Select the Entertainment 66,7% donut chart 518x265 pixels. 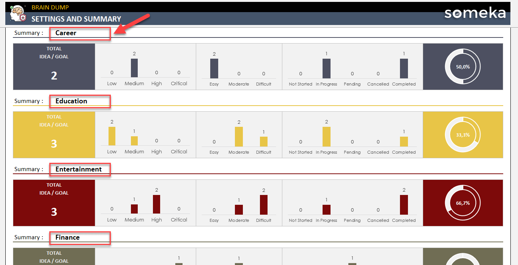pyautogui.click(x=463, y=203)
